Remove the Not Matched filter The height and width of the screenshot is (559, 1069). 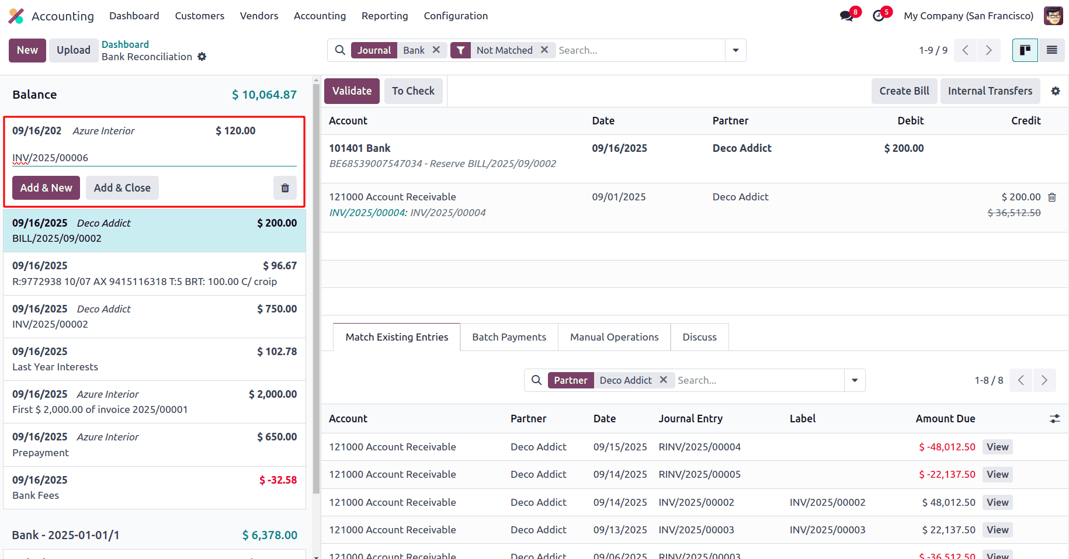point(544,50)
